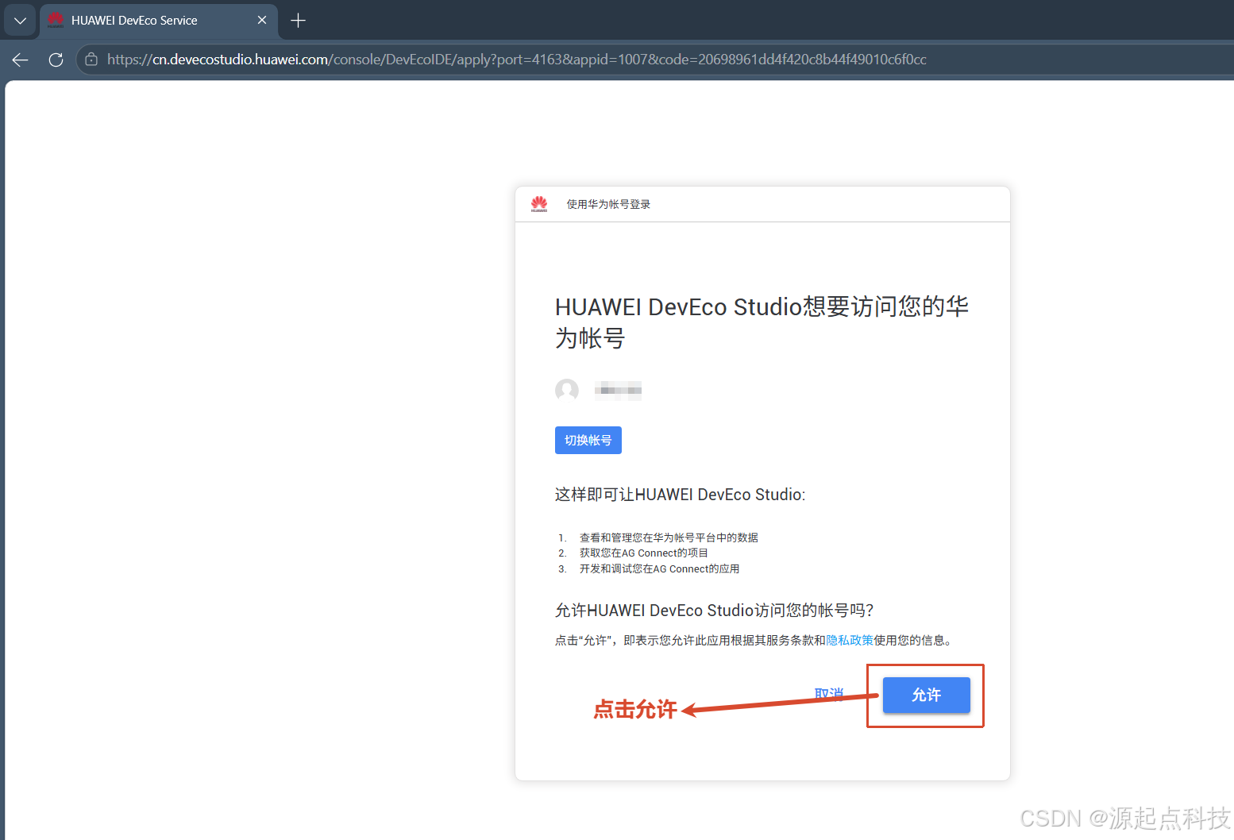Click the browser back arrow
The height and width of the screenshot is (840, 1234).
(x=21, y=60)
